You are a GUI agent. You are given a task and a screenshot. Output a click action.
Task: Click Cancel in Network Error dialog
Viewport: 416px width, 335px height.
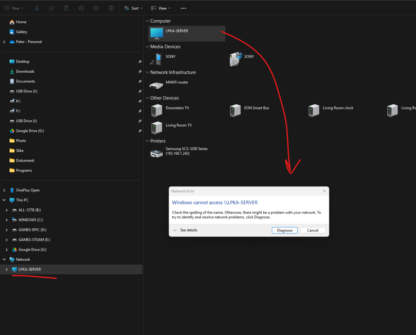(x=312, y=230)
